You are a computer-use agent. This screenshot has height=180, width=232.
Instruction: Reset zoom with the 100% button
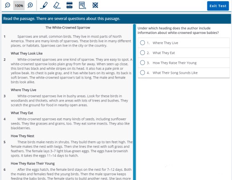pyautogui.click(x=19, y=5)
